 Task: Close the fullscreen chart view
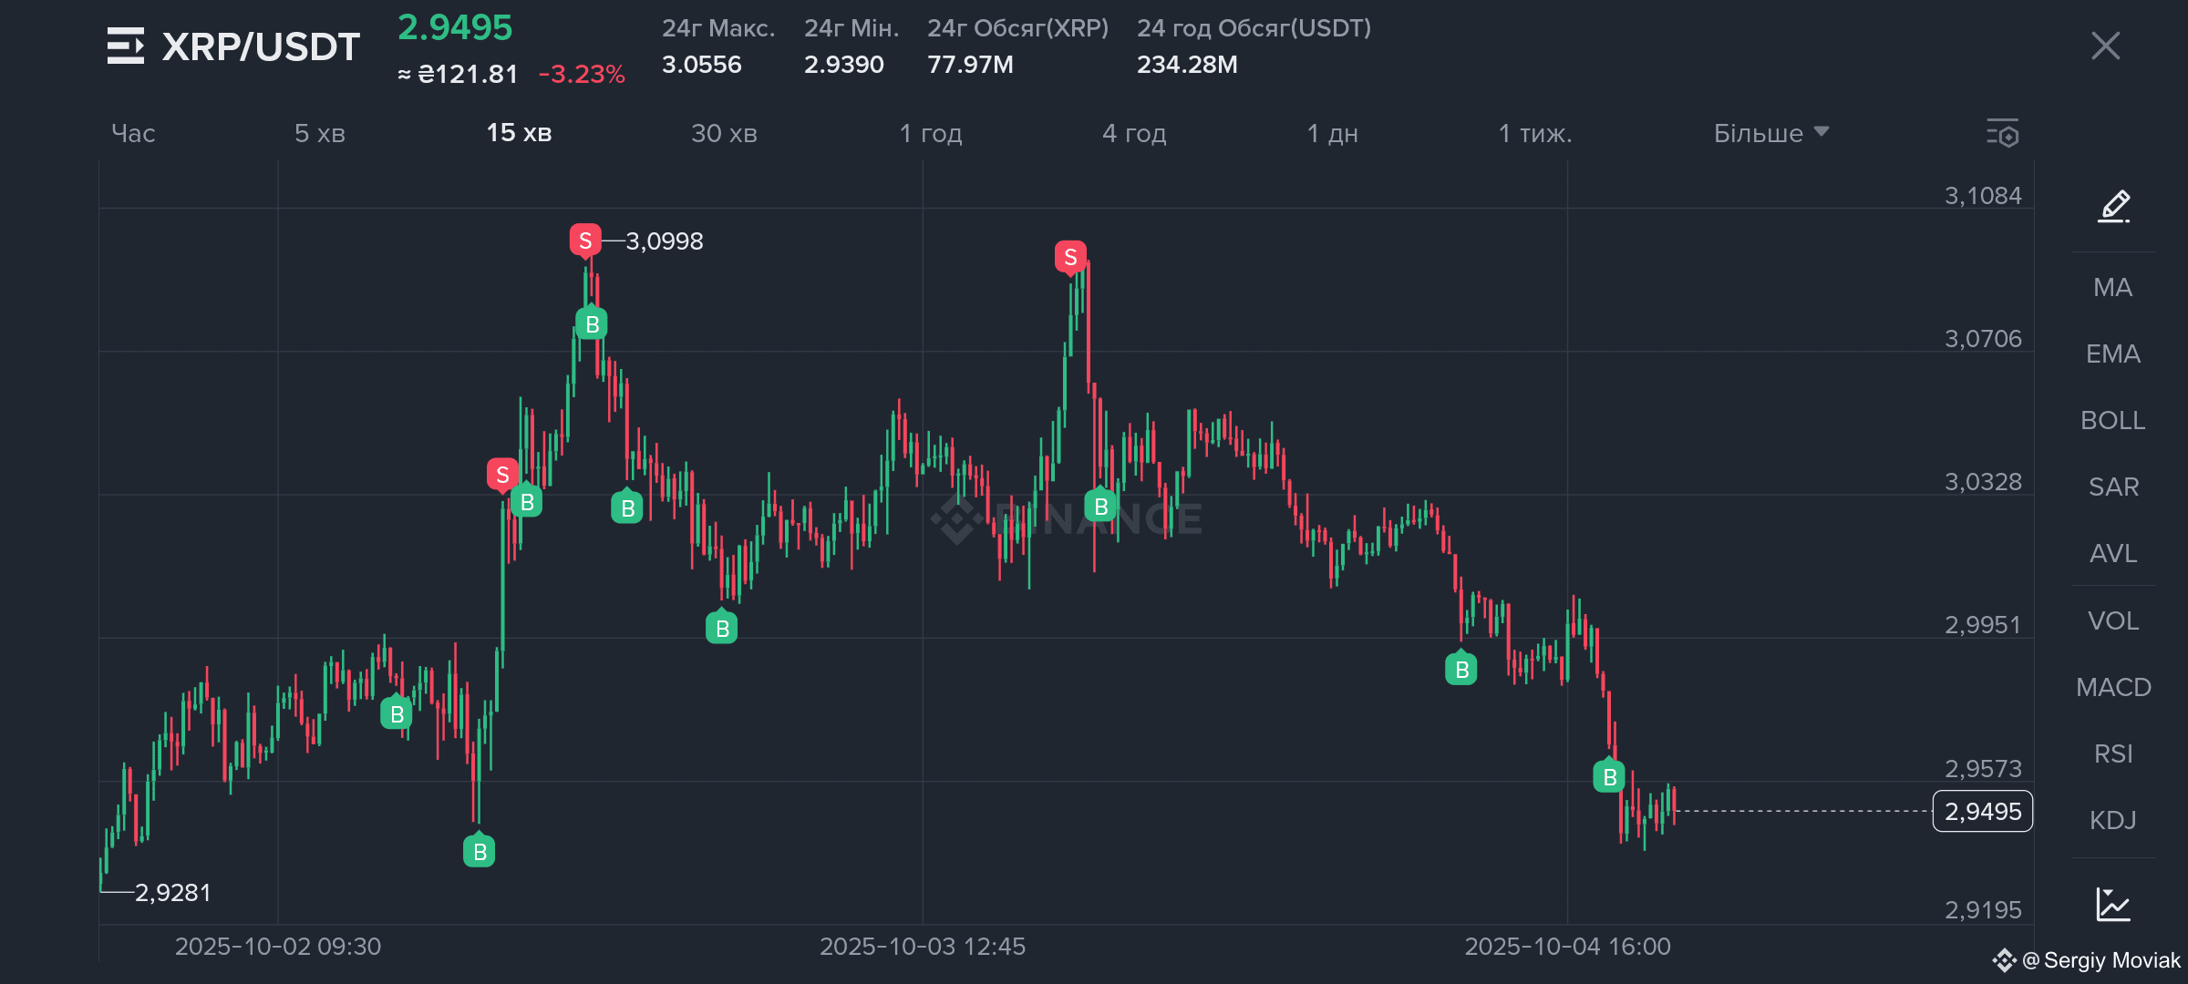click(x=2105, y=46)
